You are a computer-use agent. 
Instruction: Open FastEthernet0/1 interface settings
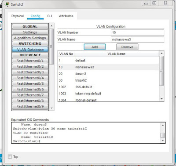coord(30,61)
